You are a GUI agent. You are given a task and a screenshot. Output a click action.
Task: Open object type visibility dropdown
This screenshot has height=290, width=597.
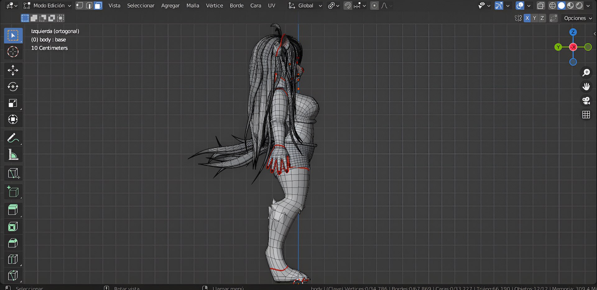[x=484, y=6]
